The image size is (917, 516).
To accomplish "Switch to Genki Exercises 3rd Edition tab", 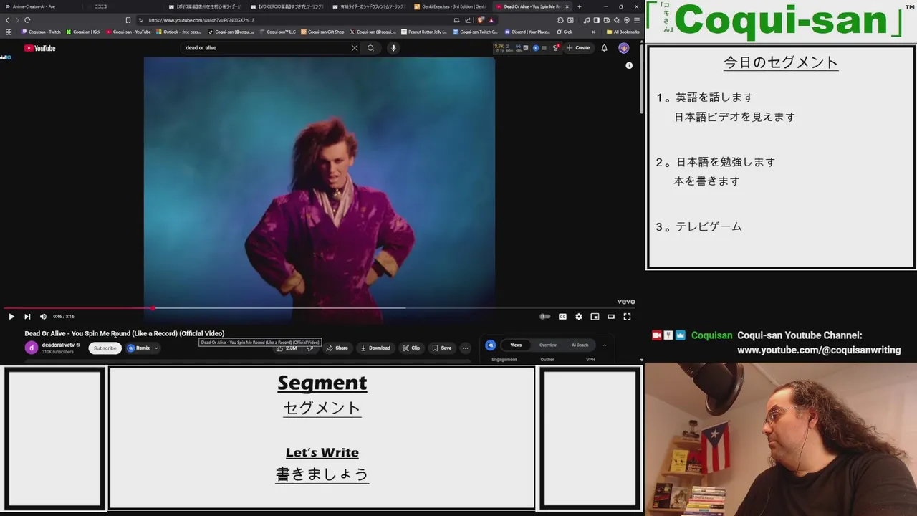I will coord(450,6).
